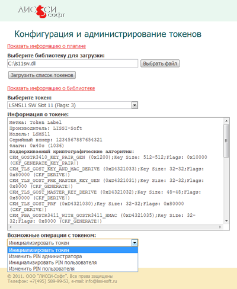Select 'Инициализировать токен' option

click(x=72, y=250)
